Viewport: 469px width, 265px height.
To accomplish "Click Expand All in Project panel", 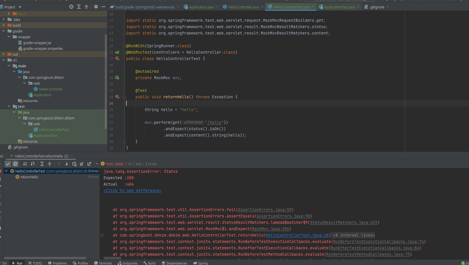I will click(x=79, y=7).
